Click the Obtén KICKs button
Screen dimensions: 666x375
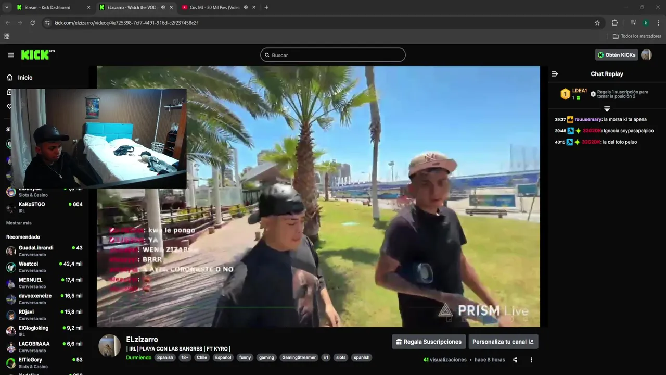click(x=617, y=55)
